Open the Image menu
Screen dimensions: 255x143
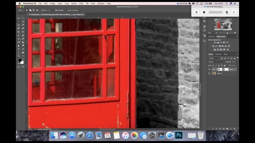tap(52, 4)
